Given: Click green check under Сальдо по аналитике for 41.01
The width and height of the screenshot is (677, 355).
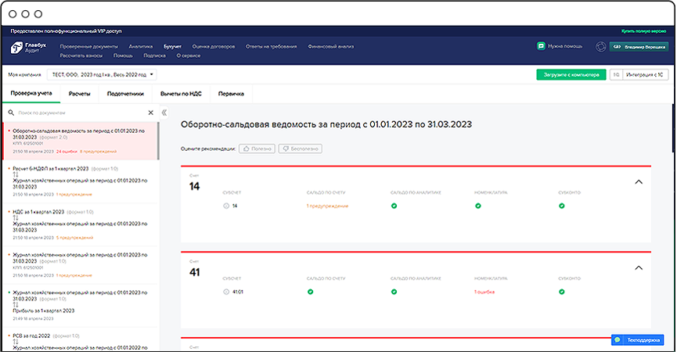Looking at the screenshot, I should pos(394,292).
